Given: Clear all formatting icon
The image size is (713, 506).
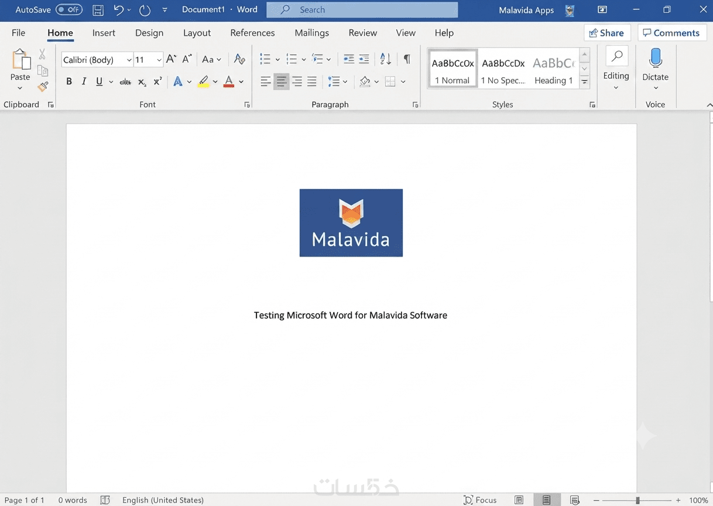Looking at the screenshot, I should 239,59.
